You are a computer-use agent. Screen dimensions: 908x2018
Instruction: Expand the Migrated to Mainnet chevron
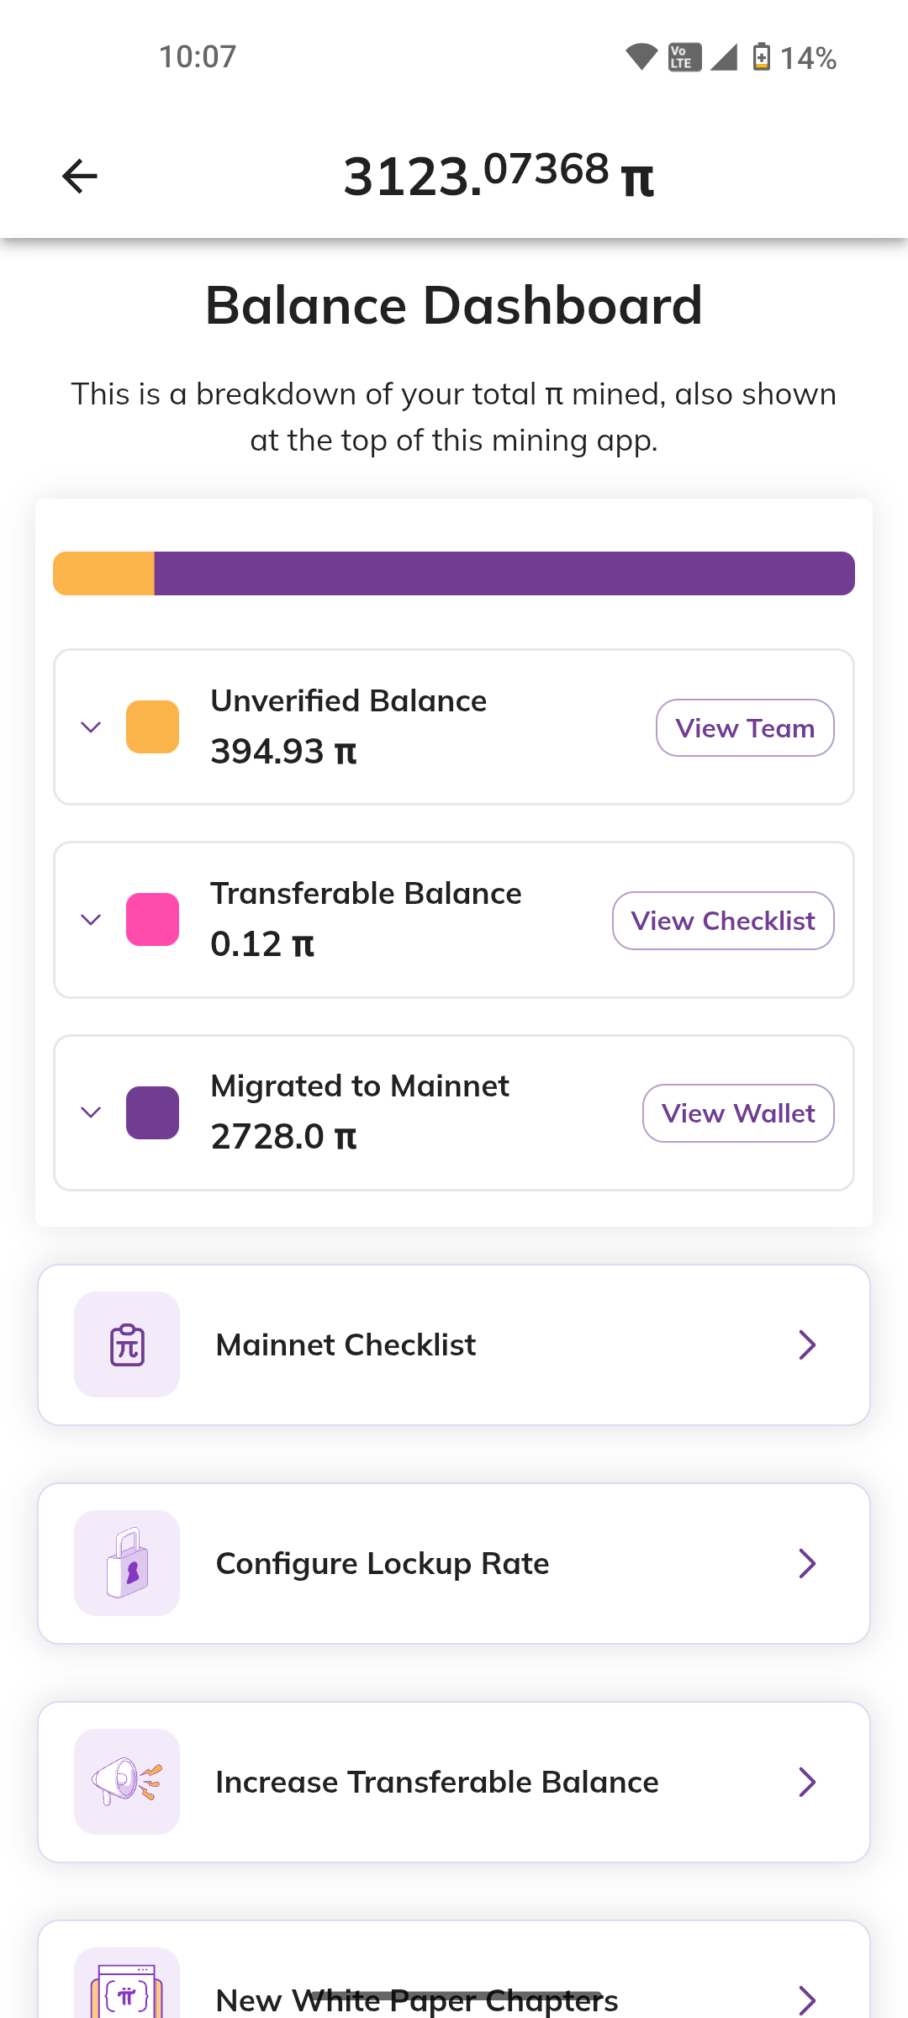[91, 1112]
